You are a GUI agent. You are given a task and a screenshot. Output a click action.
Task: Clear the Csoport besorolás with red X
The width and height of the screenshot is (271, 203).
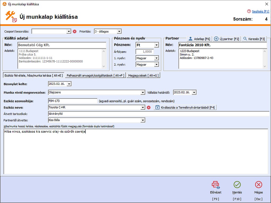[75, 31]
